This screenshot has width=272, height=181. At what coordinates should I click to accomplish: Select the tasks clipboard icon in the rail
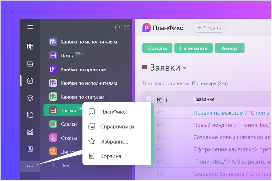point(30,81)
